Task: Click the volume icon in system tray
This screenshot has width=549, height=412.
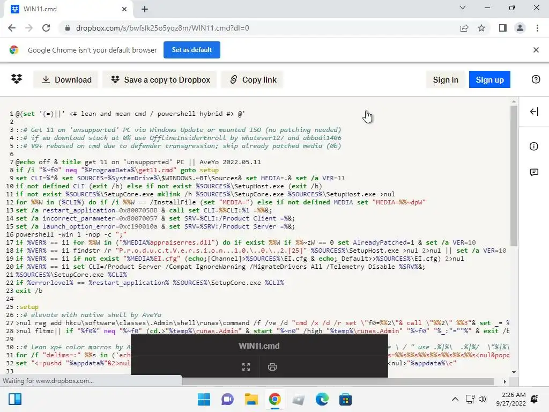Action: click(x=483, y=399)
